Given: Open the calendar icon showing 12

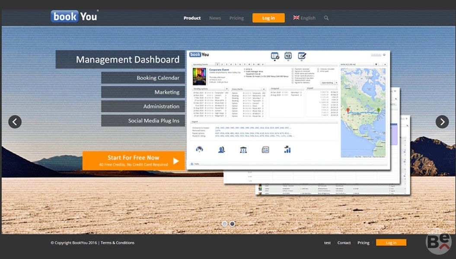Looking at the screenshot, I should coord(288,56).
